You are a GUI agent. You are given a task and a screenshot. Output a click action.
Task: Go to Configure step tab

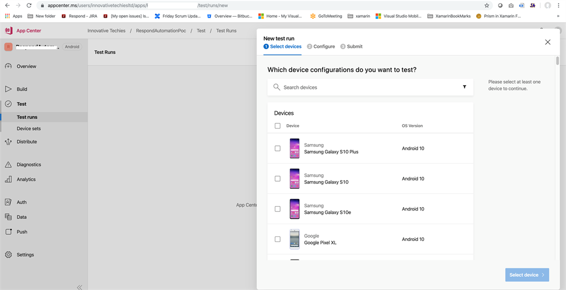[x=321, y=46]
